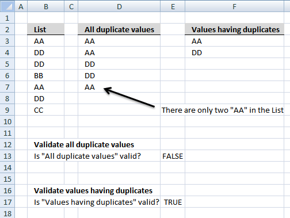Select the AA cell the arrow points to
Viewport: 290px width, 218px height.
coord(119,87)
